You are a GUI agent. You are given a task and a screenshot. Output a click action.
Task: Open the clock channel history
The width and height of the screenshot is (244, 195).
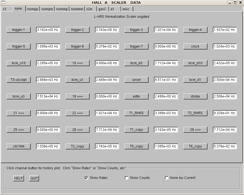pos(195,46)
